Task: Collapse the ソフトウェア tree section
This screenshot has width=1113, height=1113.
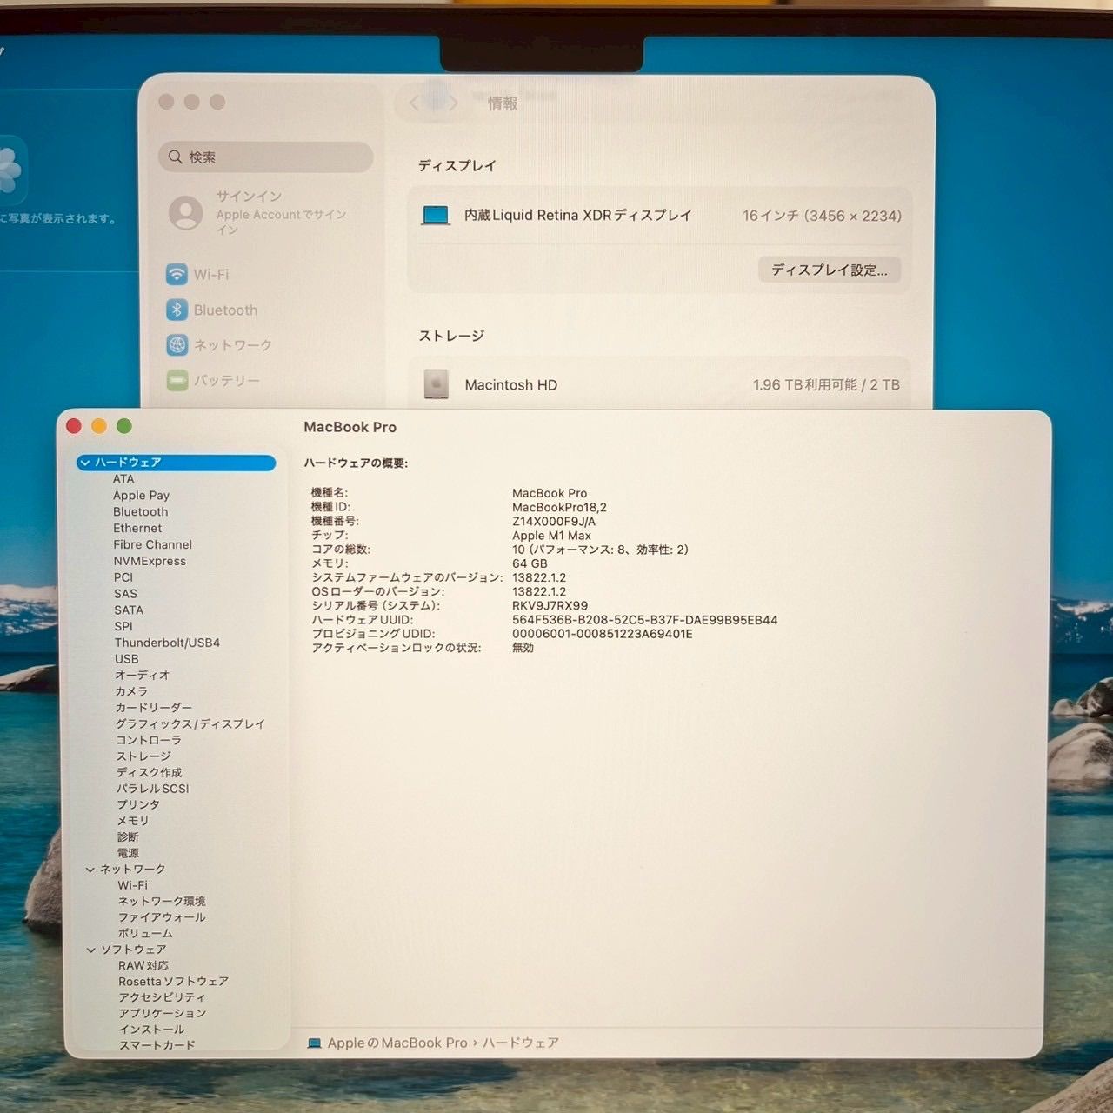Action: [x=90, y=949]
